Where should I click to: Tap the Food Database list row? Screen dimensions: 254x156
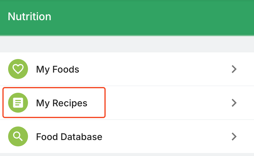pyautogui.click(x=126, y=137)
